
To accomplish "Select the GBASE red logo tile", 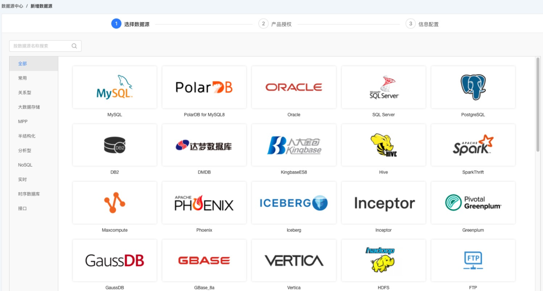I will click(204, 260).
